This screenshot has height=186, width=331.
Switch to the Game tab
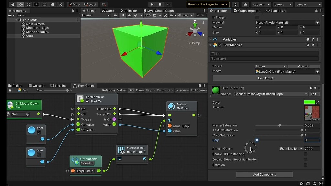[x=108, y=11]
